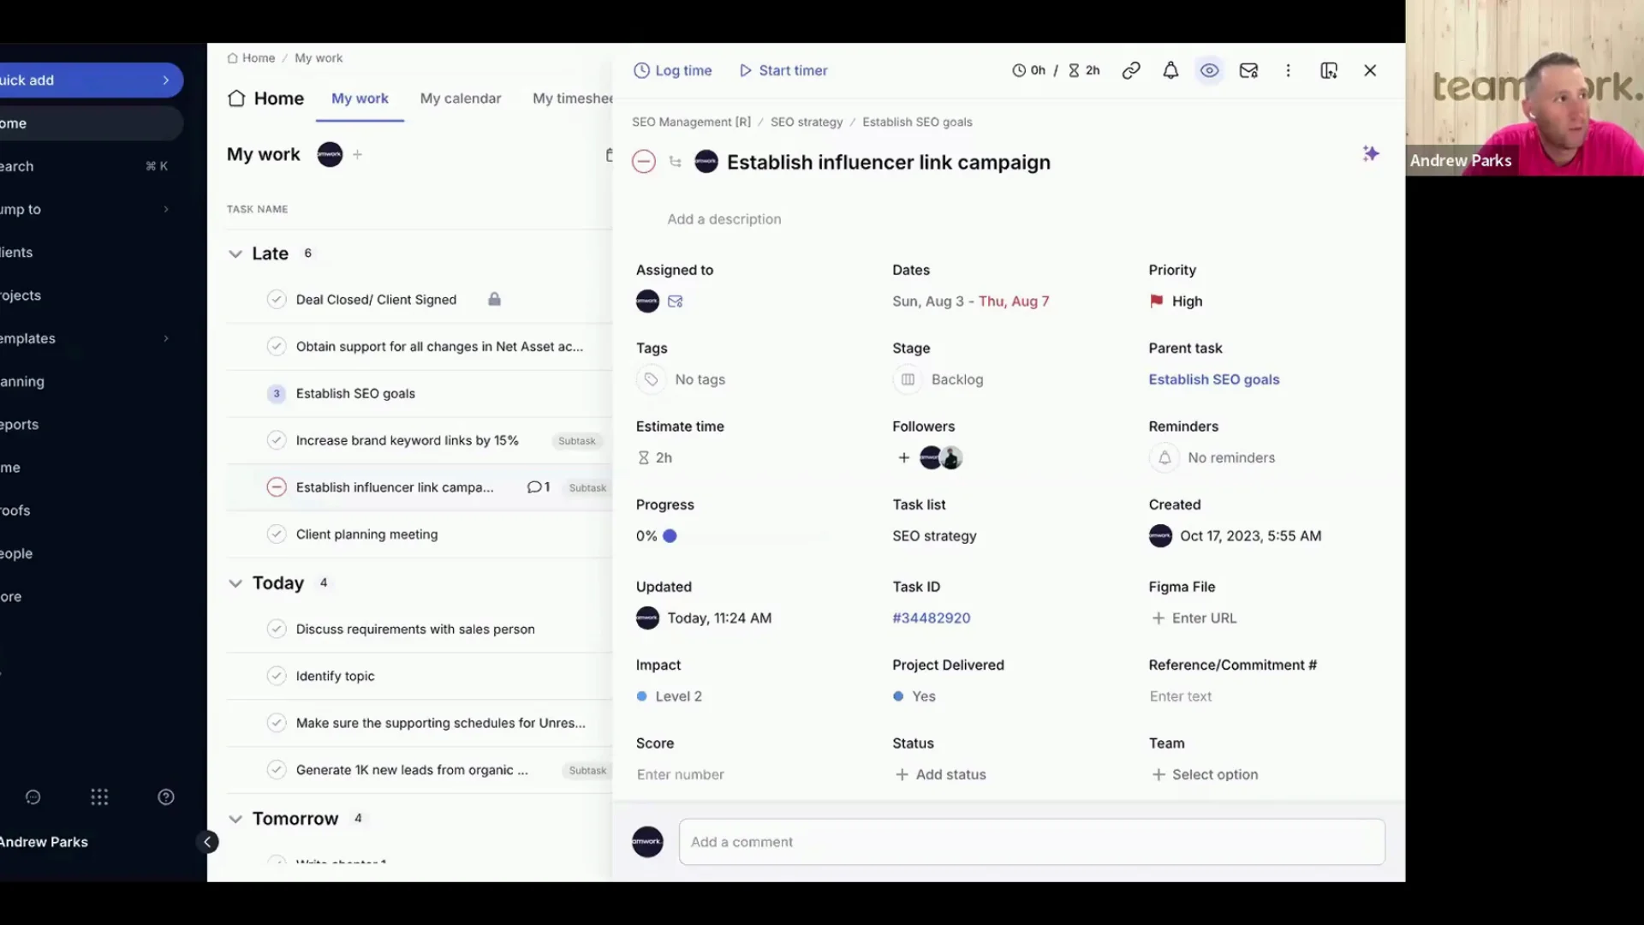Image resolution: width=1644 pixels, height=925 pixels.
Task: Open the apps grid icon in sidebar
Action: coord(99,797)
